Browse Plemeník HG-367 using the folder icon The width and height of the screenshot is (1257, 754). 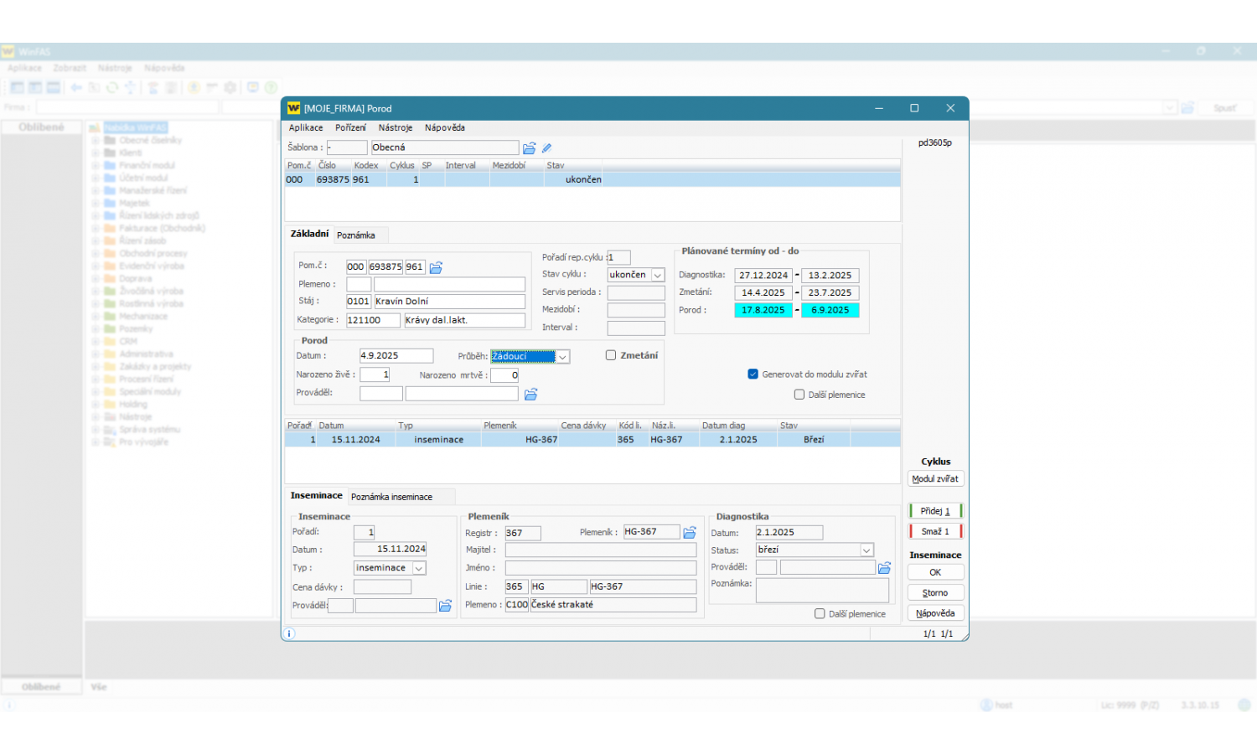click(690, 533)
